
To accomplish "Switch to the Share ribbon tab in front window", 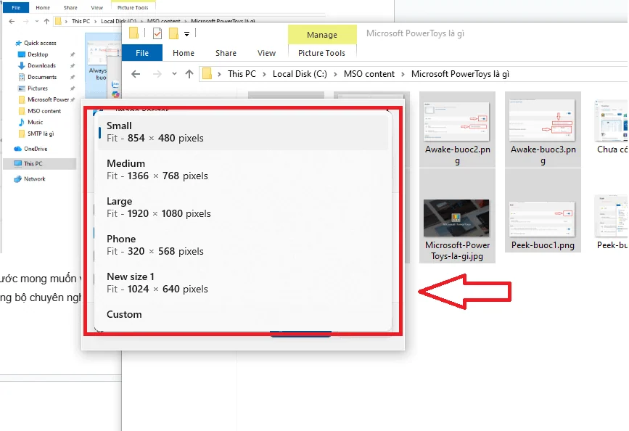I will pos(226,53).
